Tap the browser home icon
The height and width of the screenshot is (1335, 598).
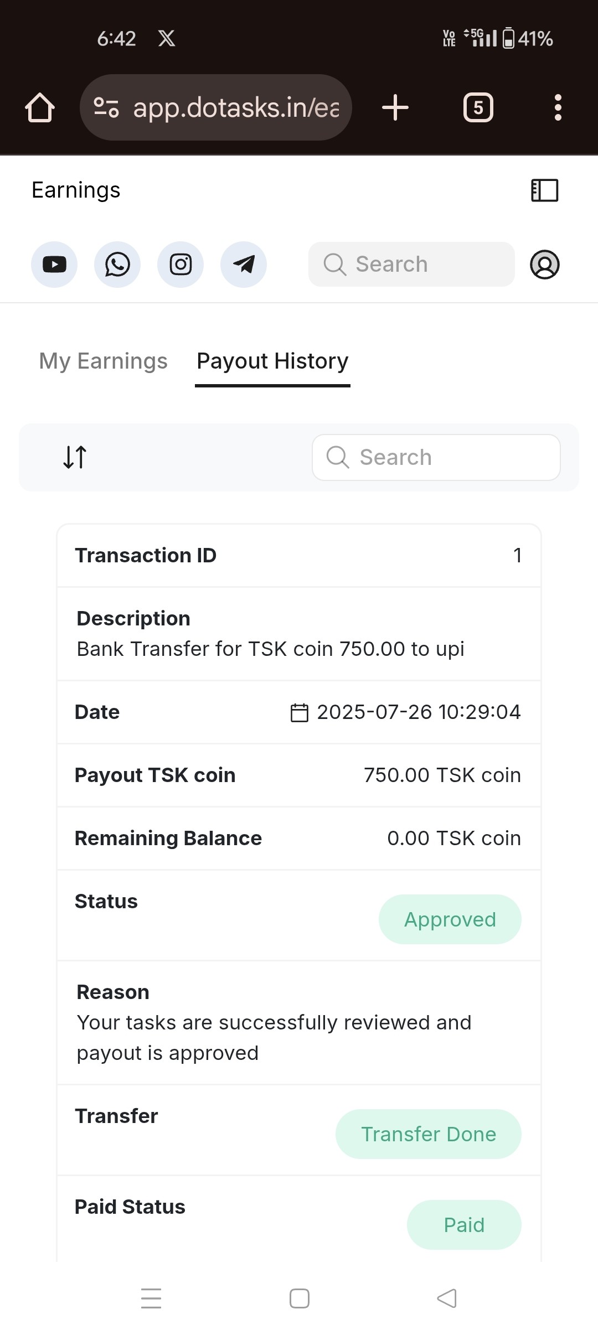tap(40, 107)
